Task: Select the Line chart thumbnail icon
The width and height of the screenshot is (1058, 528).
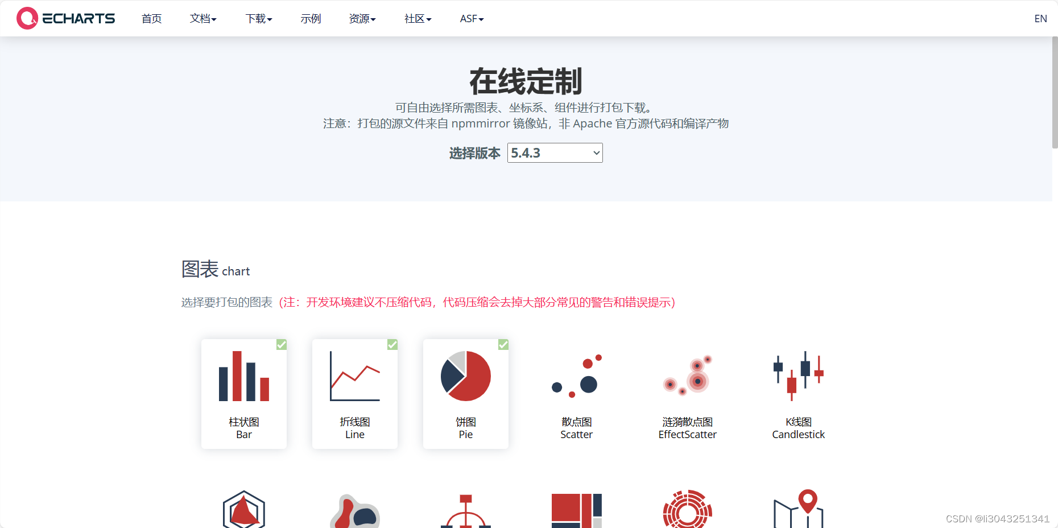Action: click(x=354, y=376)
